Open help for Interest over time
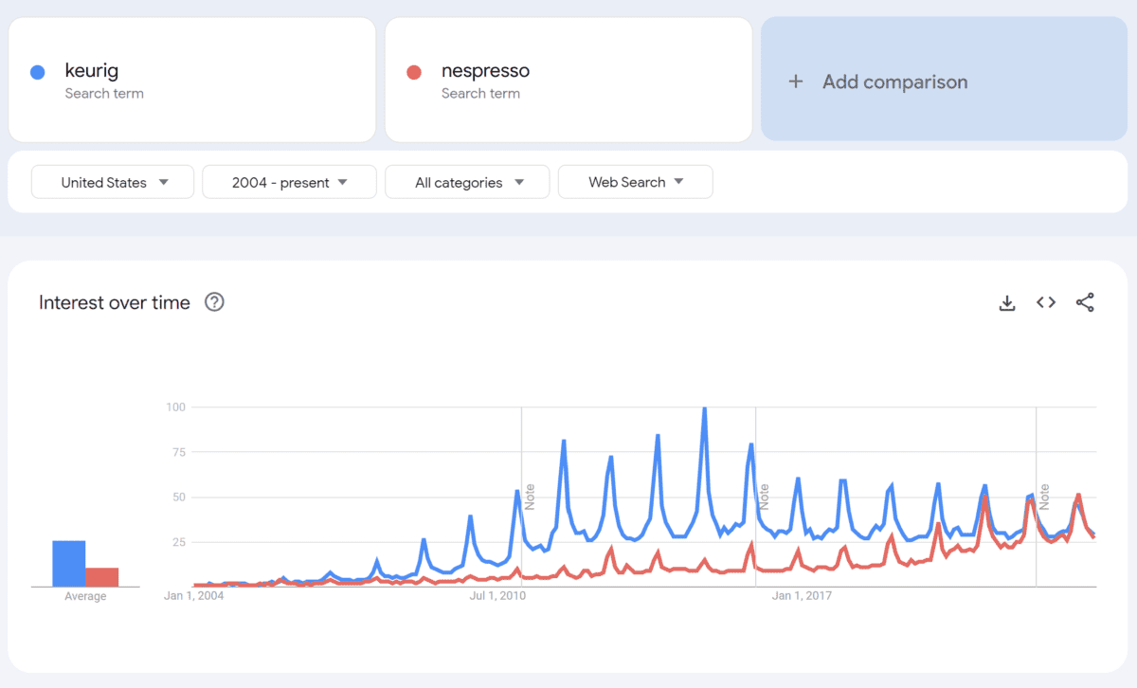 coord(214,302)
